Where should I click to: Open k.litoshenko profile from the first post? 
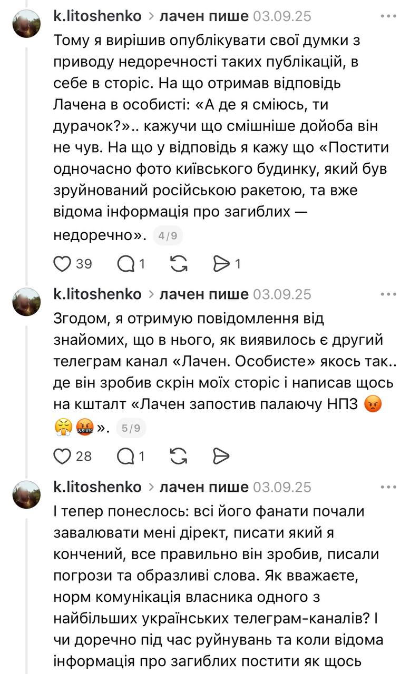(97, 16)
